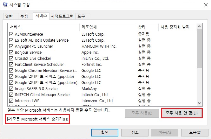This screenshot has height=139, width=211.
Task: Click 중지됨 status of ALMountService
Action: [x=143, y=34]
